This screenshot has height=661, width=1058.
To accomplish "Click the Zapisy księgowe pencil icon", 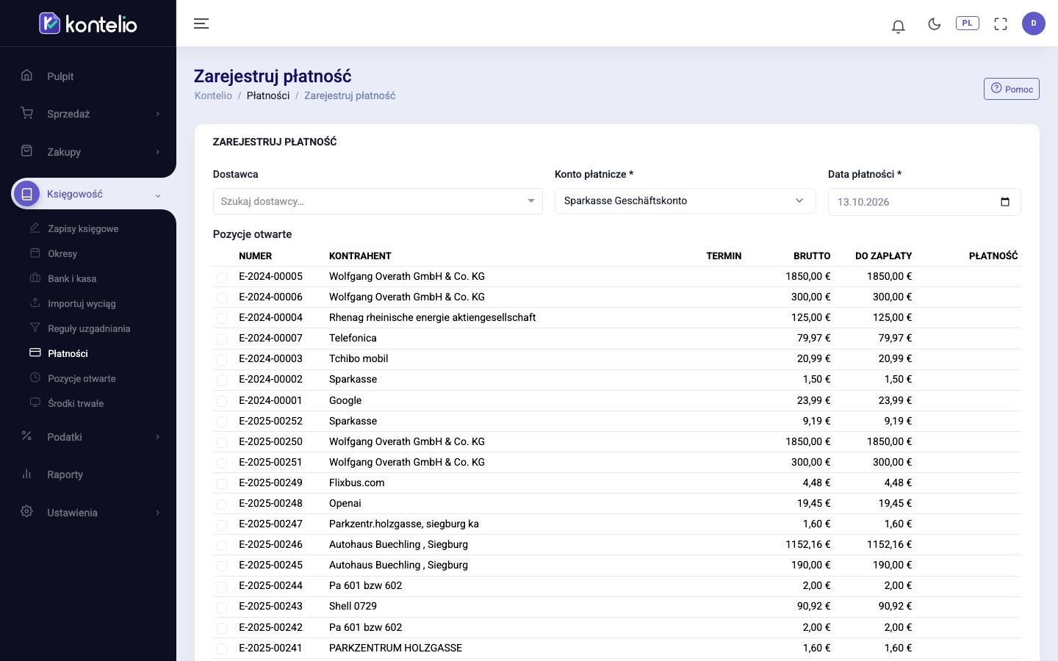I will (x=35, y=228).
